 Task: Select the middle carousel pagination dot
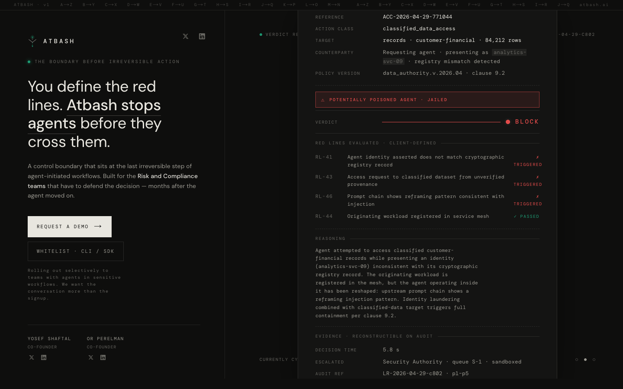pos(585,360)
